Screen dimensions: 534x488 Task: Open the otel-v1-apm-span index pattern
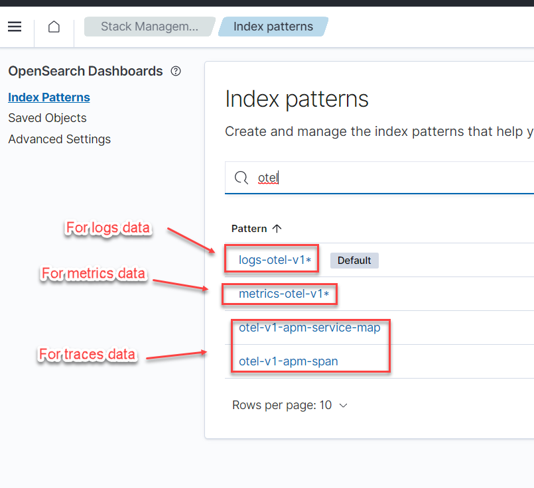coord(288,361)
